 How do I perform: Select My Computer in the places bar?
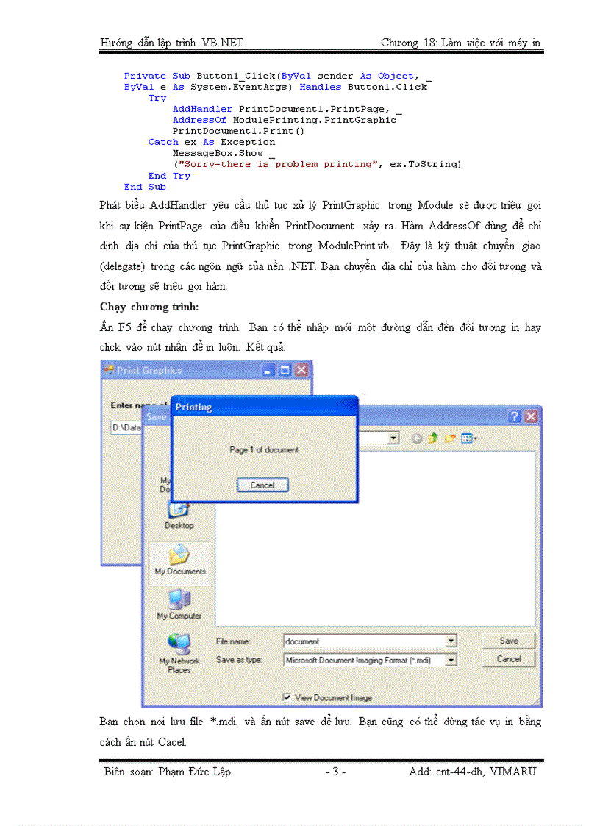(x=179, y=605)
